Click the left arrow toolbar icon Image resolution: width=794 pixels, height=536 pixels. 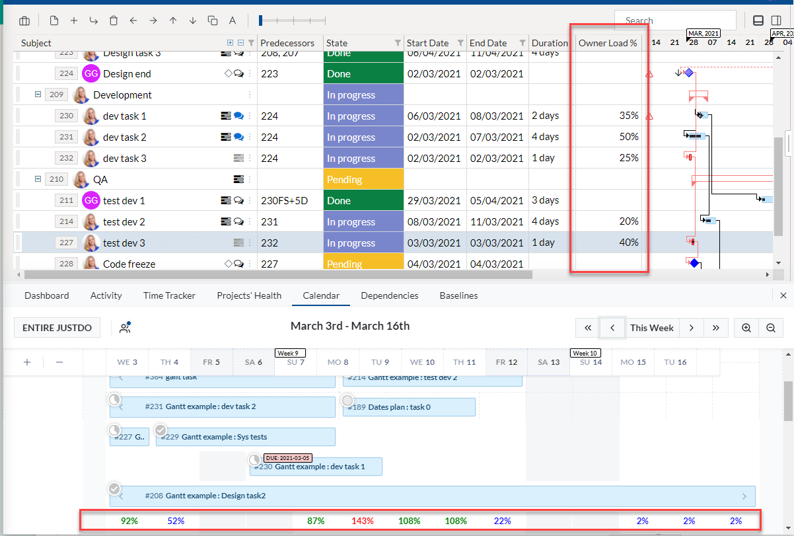pos(133,20)
